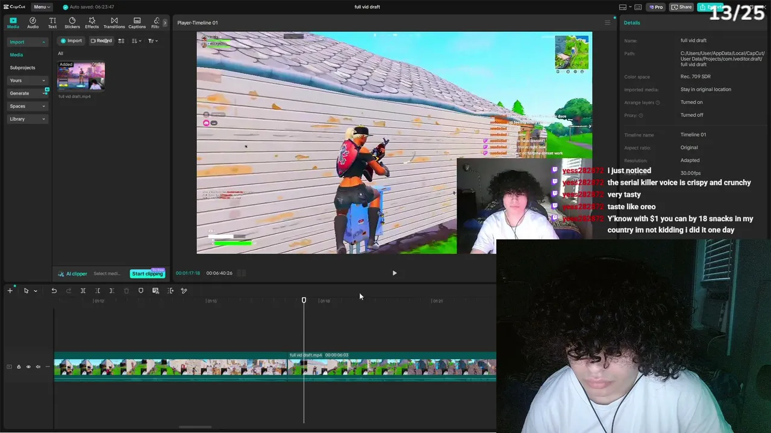
Task: Open the Details tab
Action: pyautogui.click(x=632, y=23)
